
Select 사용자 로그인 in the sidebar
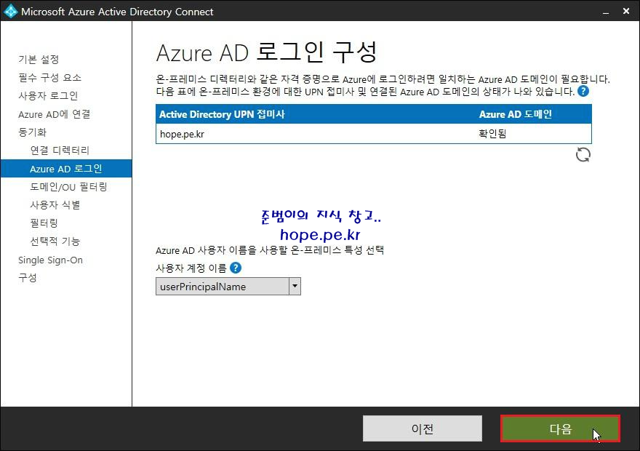click(48, 96)
